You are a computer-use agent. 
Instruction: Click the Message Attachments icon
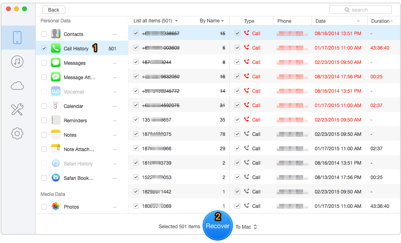[55, 77]
